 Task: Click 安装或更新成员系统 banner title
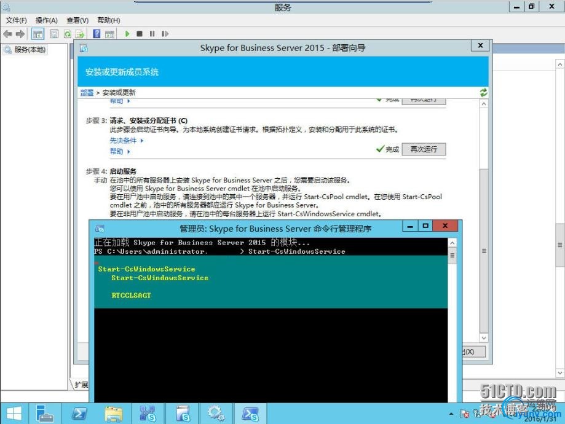pos(122,72)
